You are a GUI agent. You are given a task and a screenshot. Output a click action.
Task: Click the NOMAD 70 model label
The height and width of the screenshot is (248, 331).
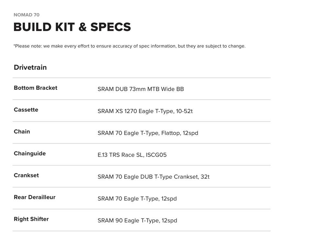(x=27, y=15)
